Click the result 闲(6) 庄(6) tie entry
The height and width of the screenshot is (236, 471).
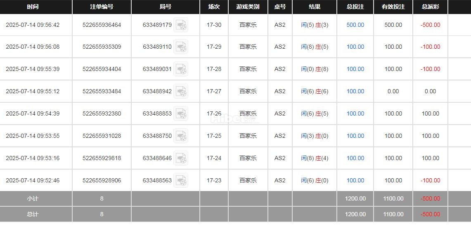coord(315,91)
